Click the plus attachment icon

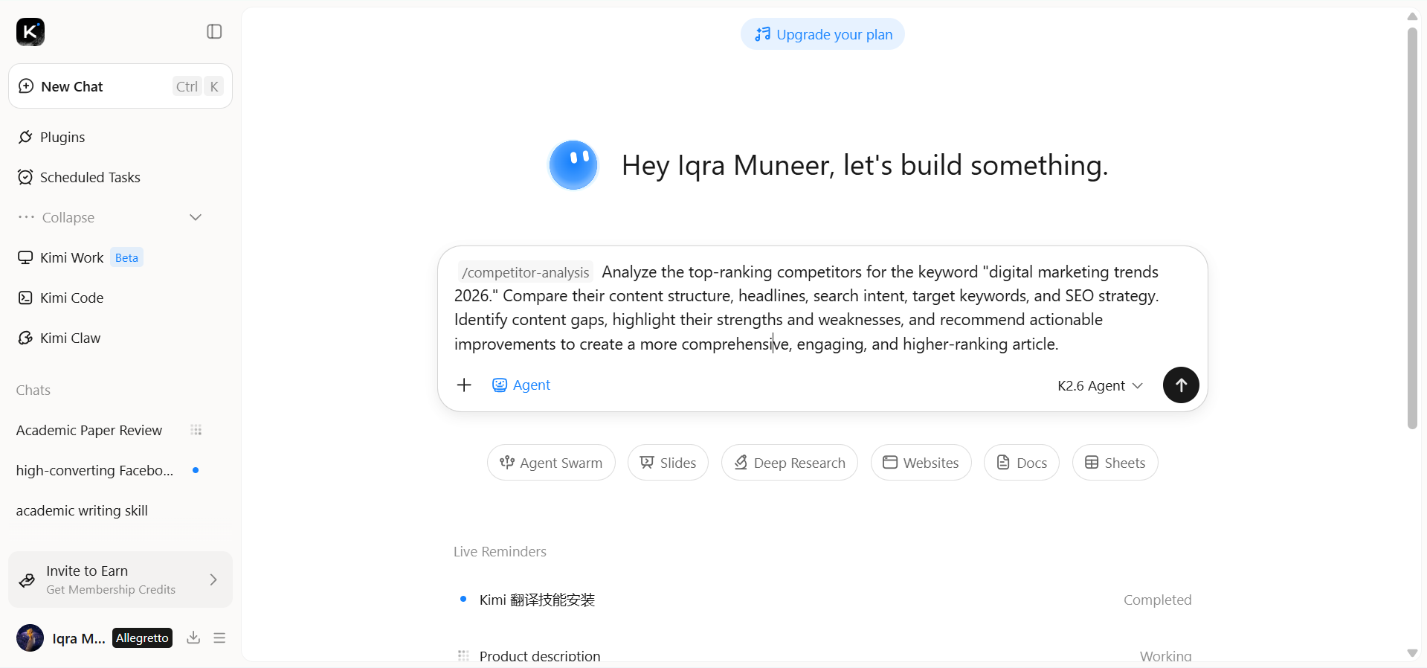point(464,385)
